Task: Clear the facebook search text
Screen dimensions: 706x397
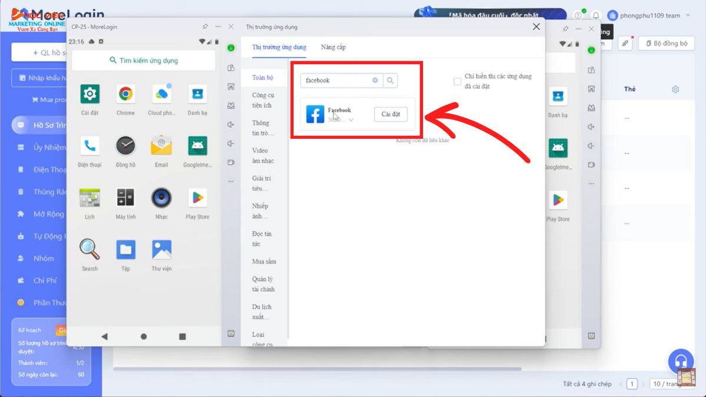Action: [375, 81]
